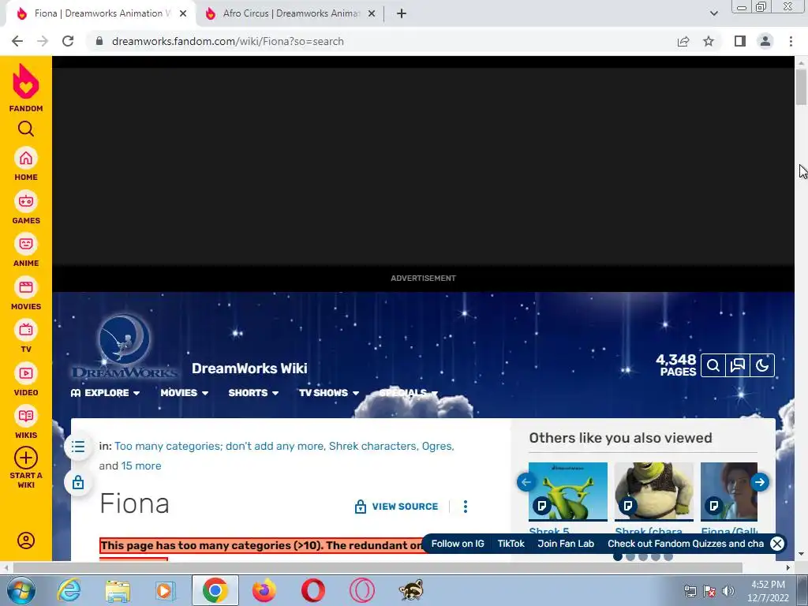Close the Fiona tab

[x=183, y=14]
